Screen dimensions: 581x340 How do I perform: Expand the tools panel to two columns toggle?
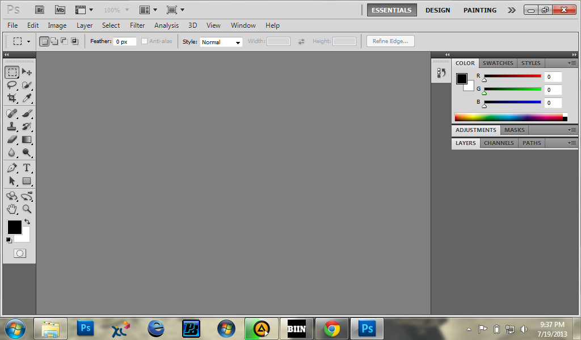click(7, 54)
